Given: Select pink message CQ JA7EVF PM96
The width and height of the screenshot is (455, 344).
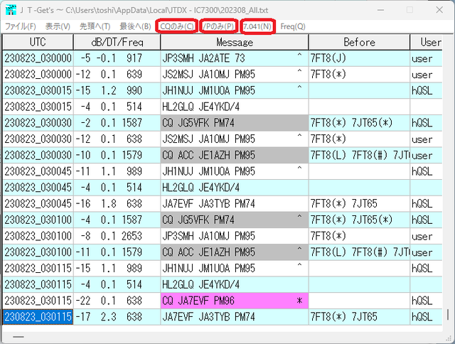Looking at the screenshot, I should click(234, 301).
